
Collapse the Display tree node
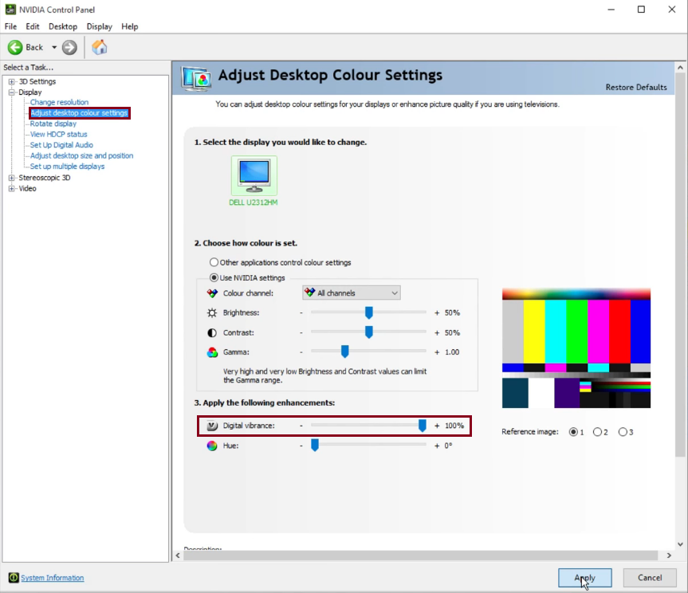pos(12,92)
